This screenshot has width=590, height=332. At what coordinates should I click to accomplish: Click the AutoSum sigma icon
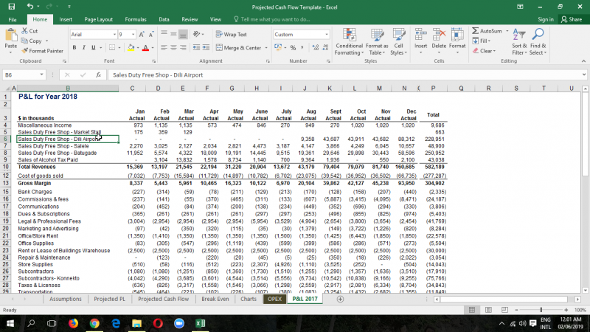coord(476,31)
